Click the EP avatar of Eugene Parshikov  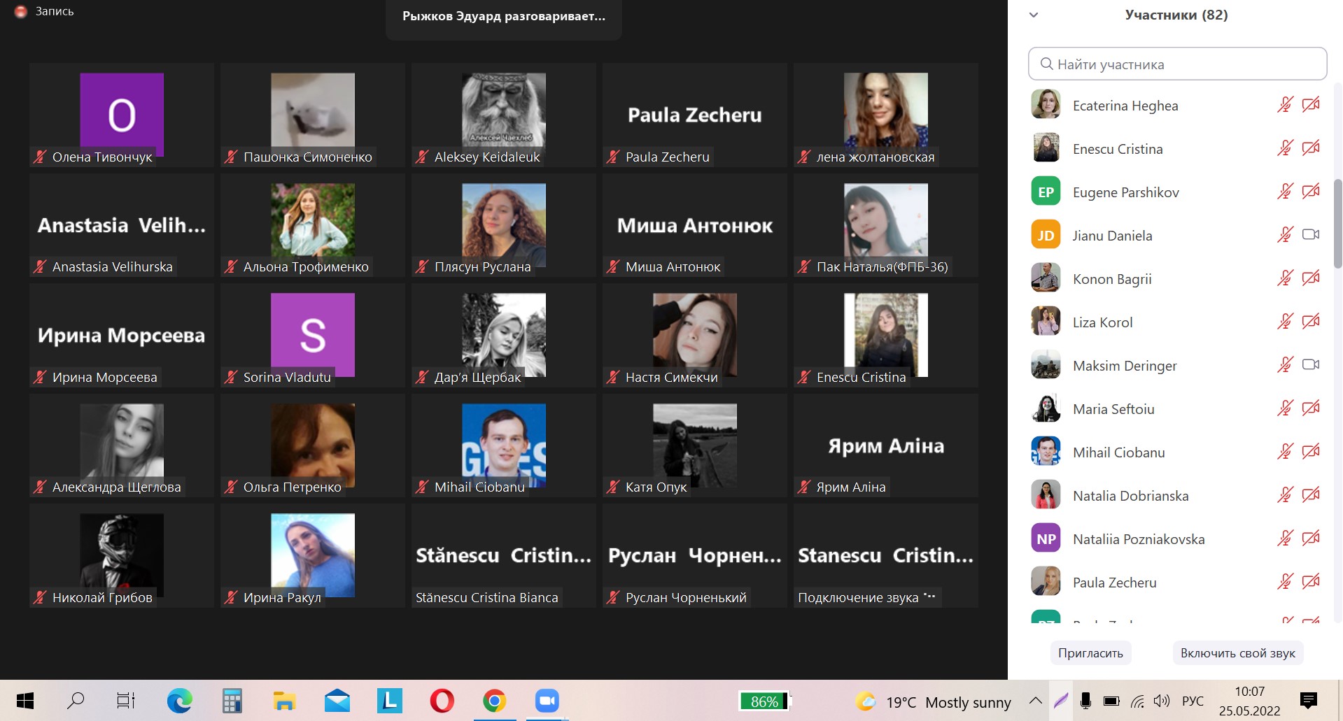point(1046,192)
